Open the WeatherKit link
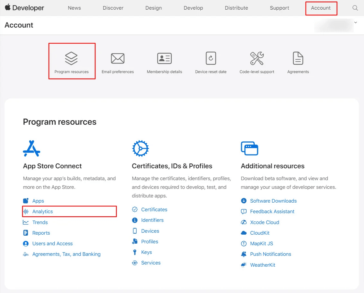The image size is (364, 293). pos(263,265)
